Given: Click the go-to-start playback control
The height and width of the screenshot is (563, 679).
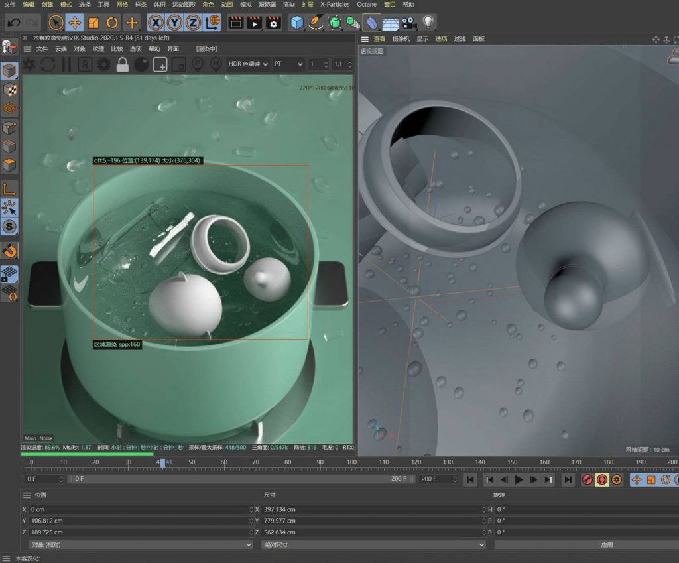Looking at the screenshot, I should click(x=470, y=479).
